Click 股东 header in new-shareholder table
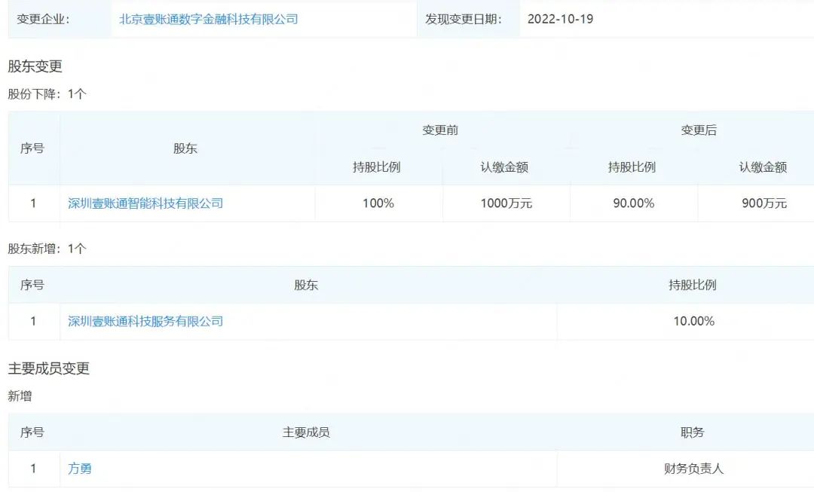The height and width of the screenshot is (492, 814). (x=306, y=285)
